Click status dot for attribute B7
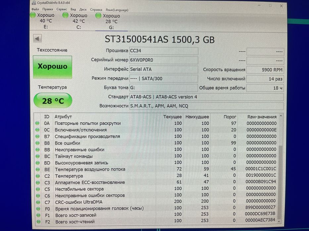The width and height of the screenshot is (309, 231). pyautogui.click(x=37, y=136)
